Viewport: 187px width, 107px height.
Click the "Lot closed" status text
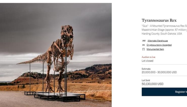[147, 61]
